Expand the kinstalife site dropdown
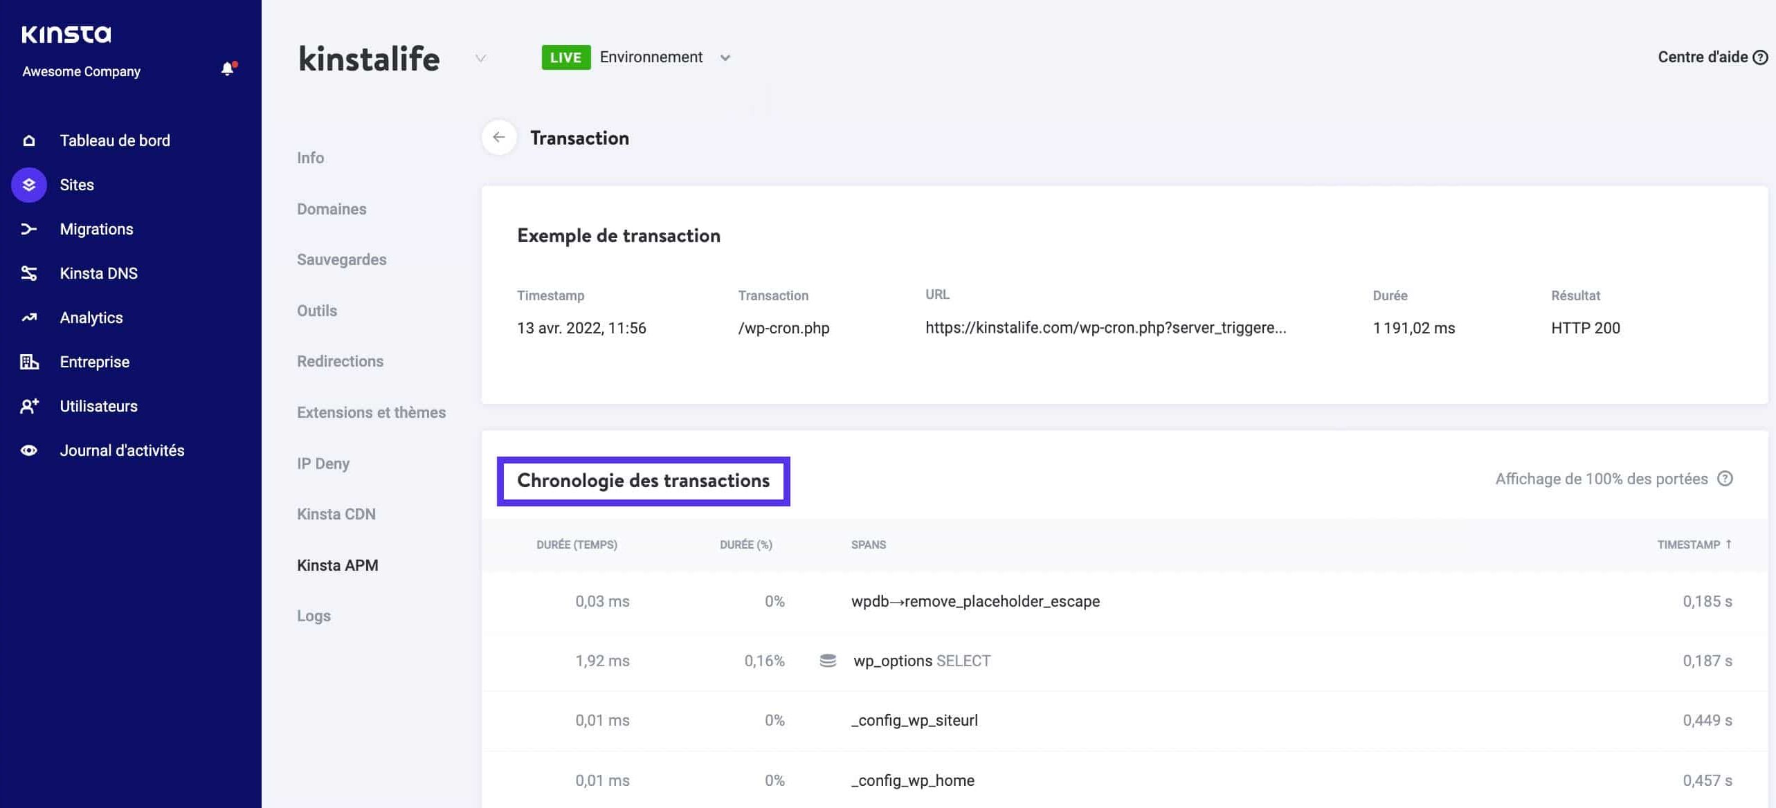The height and width of the screenshot is (808, 1776). click(x=480, y=58)
